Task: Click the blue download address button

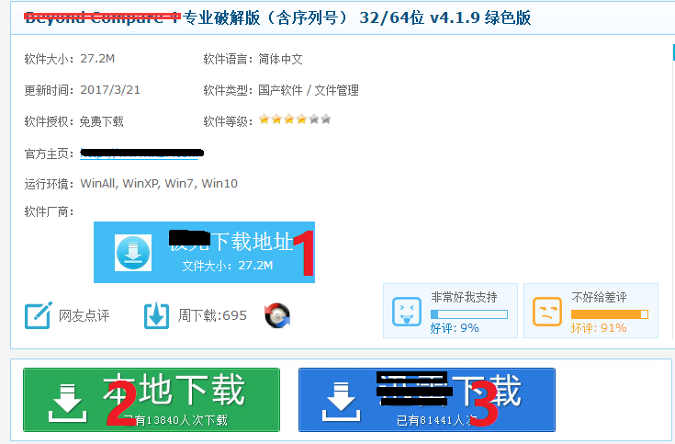Action: (x=204, y=252)
